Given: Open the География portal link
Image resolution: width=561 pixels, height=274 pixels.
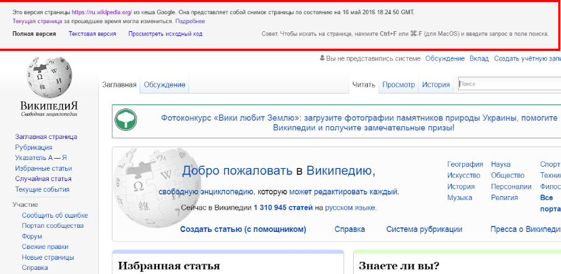Looking at the screenshot, I should (x=465, y=164).
